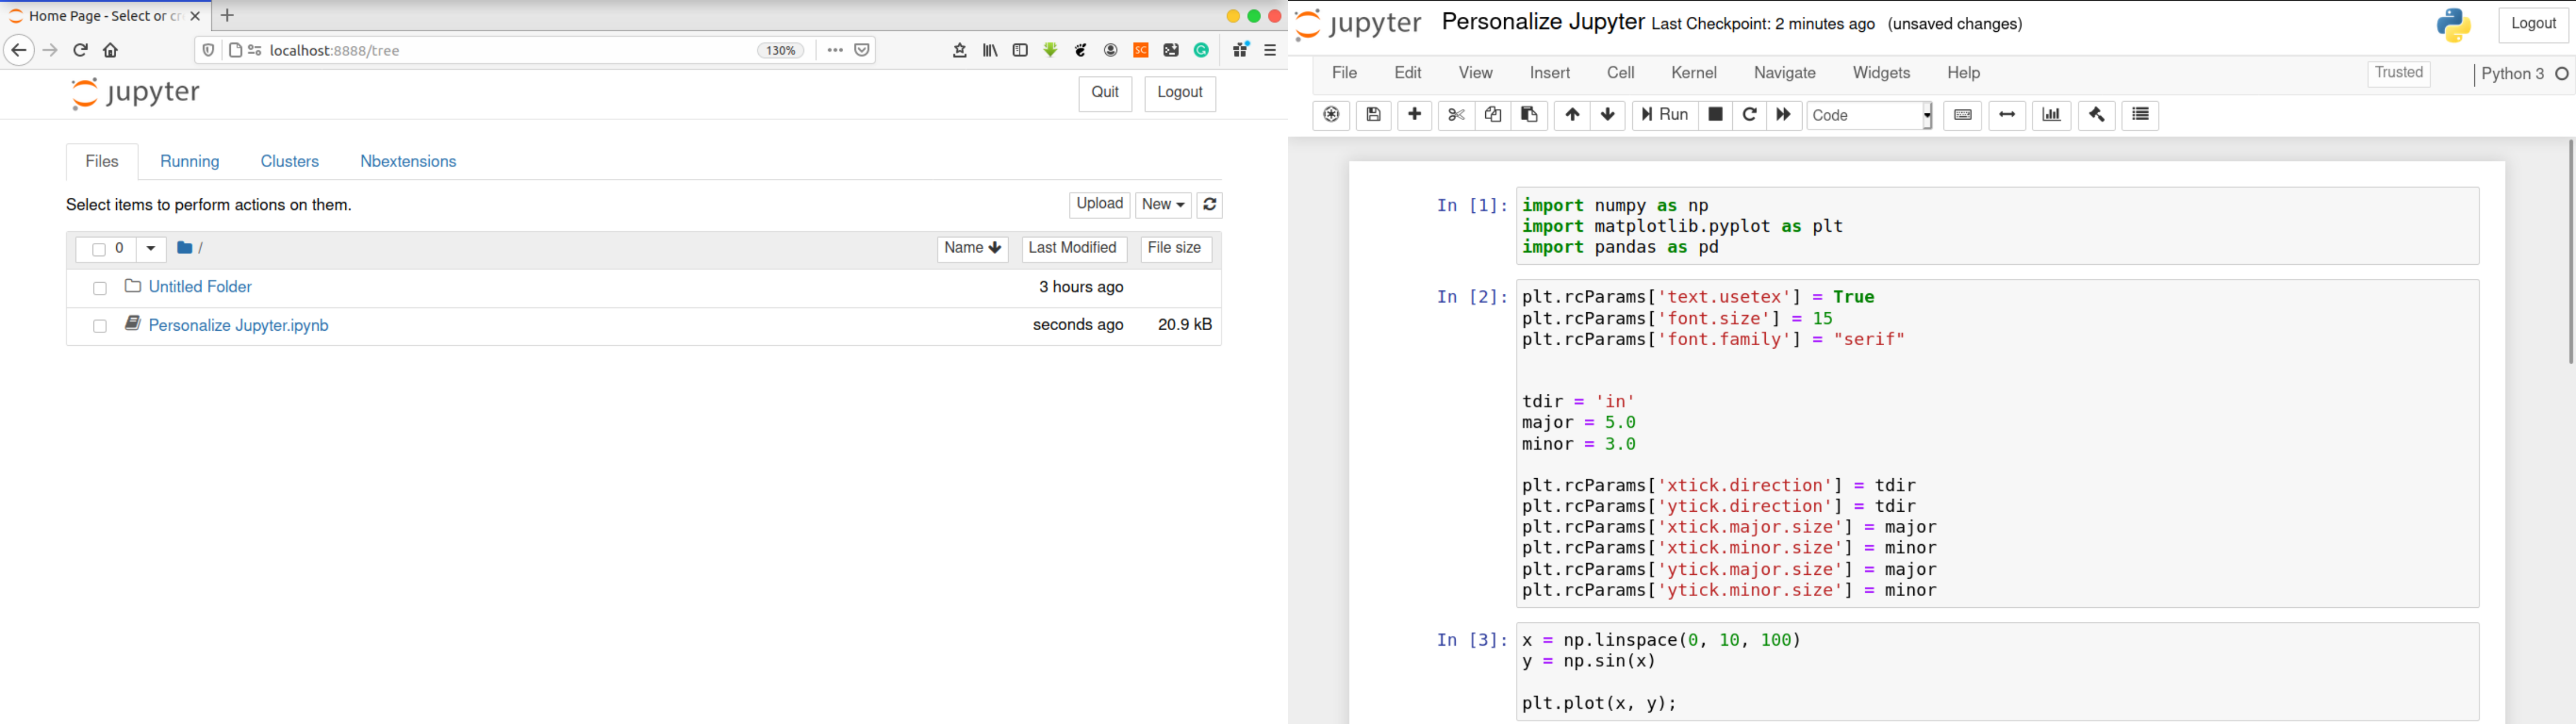Interrupt the kernel with the stop icon

click(1715, 115)
